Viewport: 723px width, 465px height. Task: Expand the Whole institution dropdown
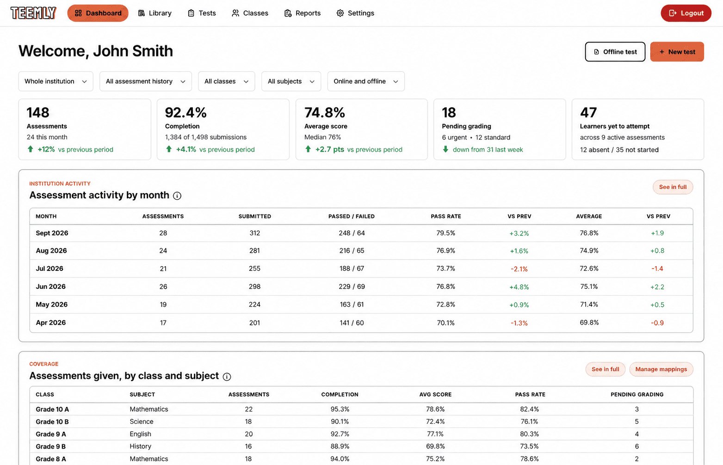[x=56, y=81]
